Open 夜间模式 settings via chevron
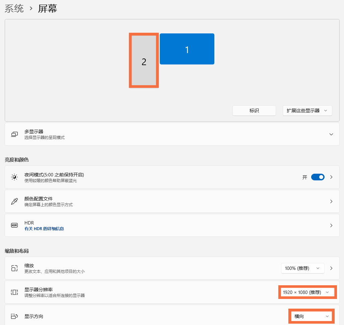Screen dimensions: 344x325 click(x=331, y=177)
